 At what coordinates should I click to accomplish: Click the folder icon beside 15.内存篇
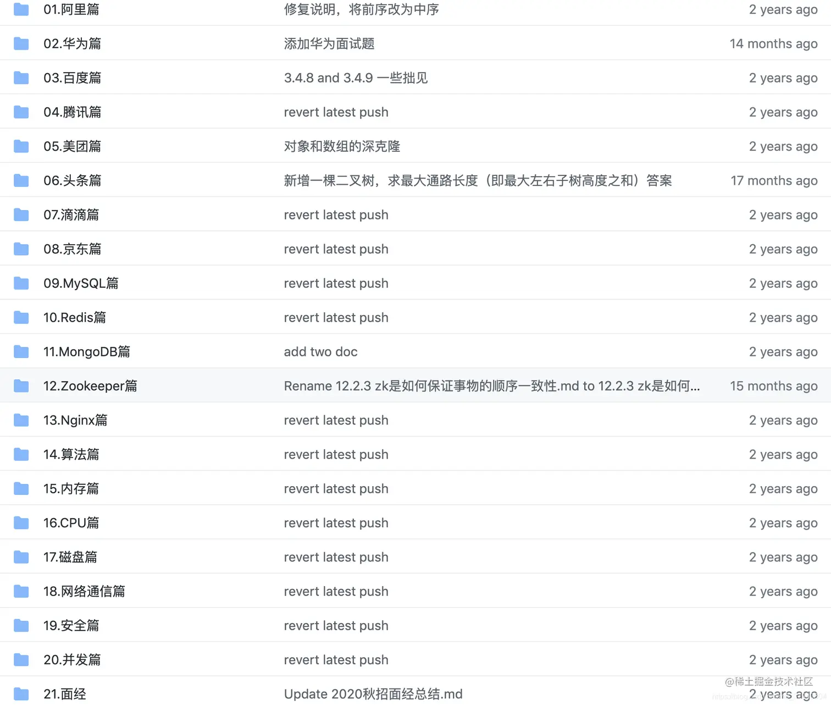pyautogui.click(x=21, y=488)
